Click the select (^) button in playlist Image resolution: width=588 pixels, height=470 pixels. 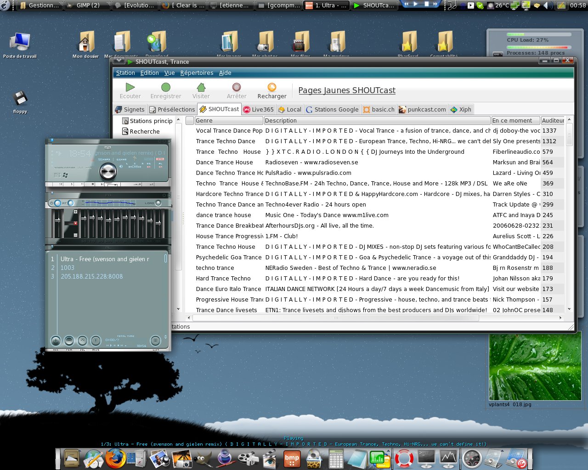[x=82, y=341]
